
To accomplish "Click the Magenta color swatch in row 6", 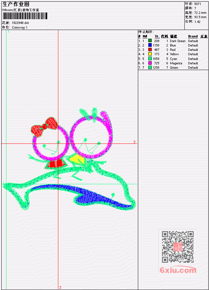I will pyautogui.click(x=150, y=63).
